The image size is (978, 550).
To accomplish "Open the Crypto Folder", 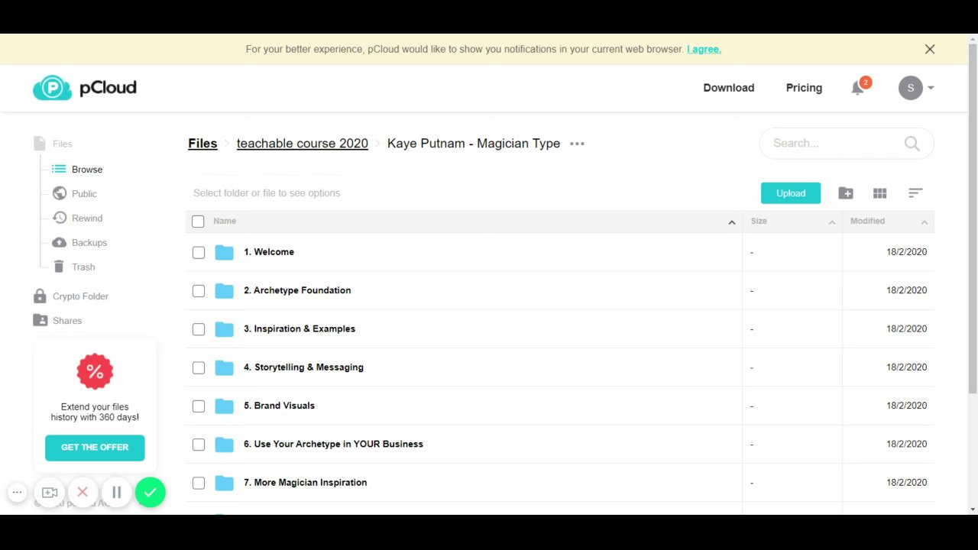I will point(80,296).
